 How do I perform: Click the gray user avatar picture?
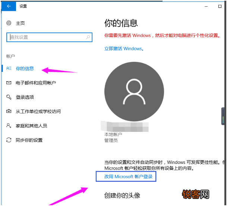click(134, 92)
